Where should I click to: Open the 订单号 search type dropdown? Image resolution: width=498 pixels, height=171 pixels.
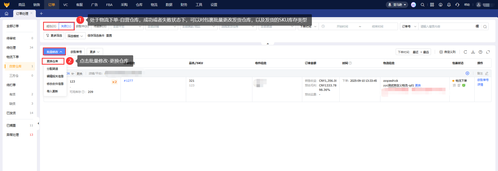coord(409,26)
